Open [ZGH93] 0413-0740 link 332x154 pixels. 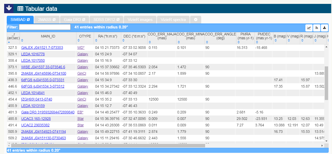pos(36,99)
